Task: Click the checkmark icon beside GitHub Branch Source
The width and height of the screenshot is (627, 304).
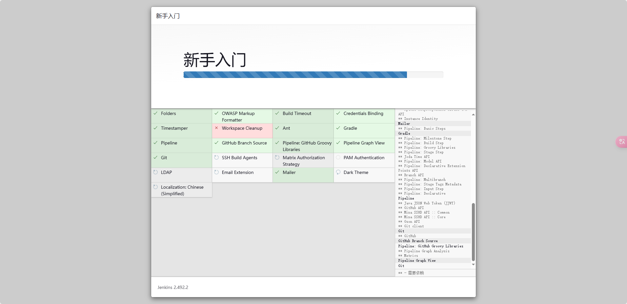Action: (x=216, y=143)
